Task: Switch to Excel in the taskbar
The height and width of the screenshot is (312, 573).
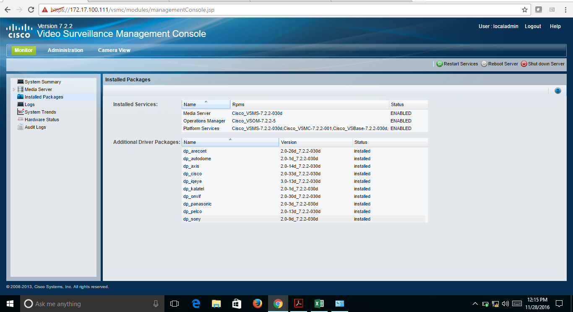Action: [x=319, y=304]
